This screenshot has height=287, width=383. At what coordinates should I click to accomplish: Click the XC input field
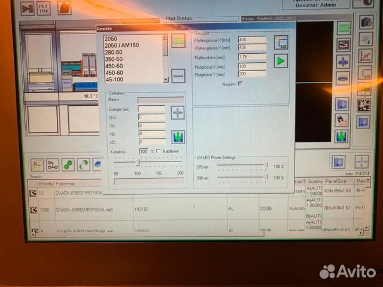(x=153, y=142)
